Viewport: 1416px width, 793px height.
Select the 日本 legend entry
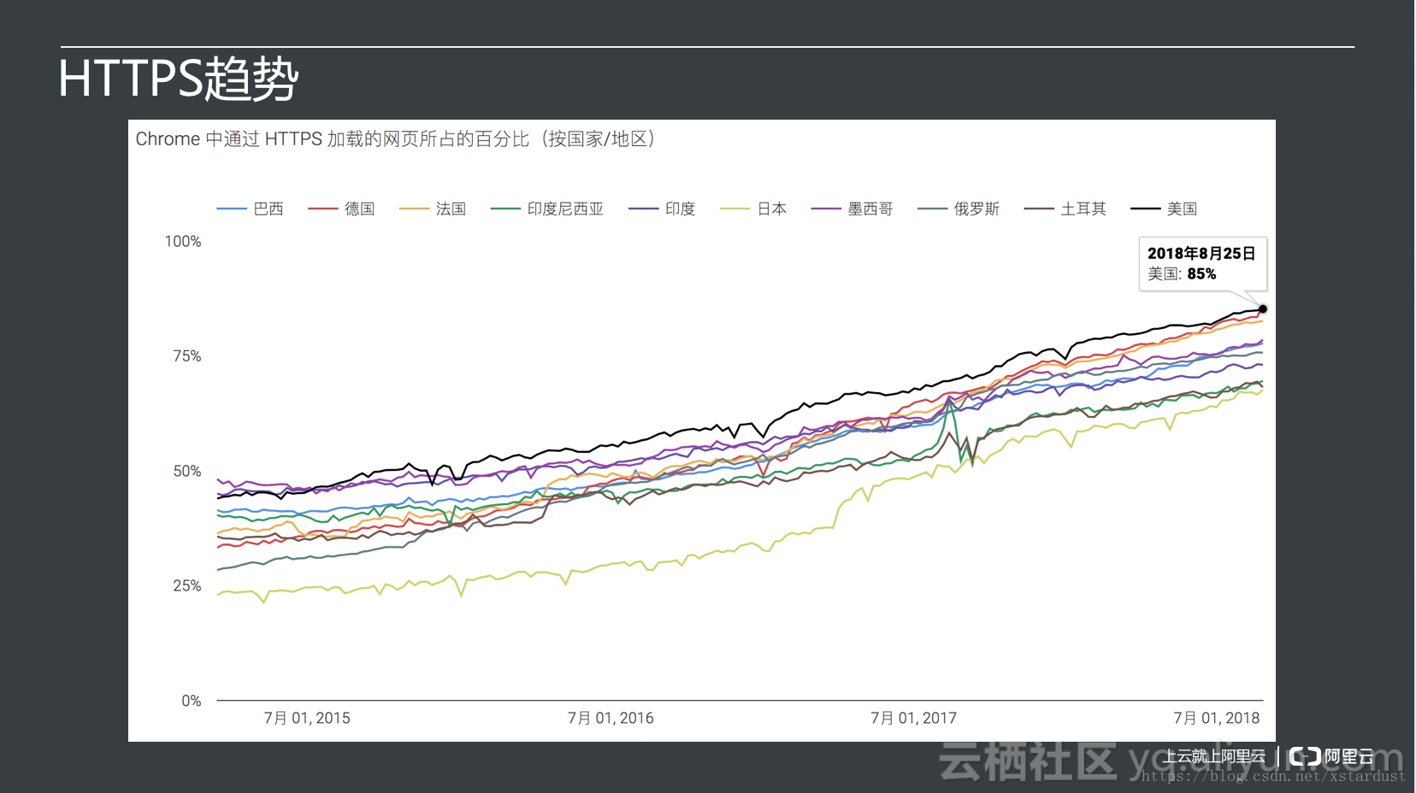coord(753,209)
